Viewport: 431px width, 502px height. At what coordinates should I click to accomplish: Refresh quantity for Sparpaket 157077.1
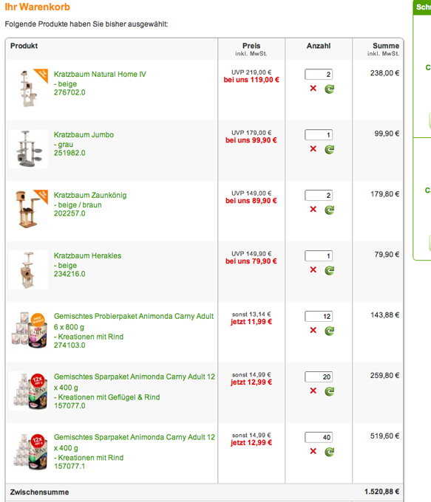pyautogui.click(x=329, y=452)
